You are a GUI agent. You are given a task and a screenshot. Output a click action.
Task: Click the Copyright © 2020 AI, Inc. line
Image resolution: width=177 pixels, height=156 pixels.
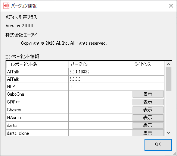pos(64,43)
